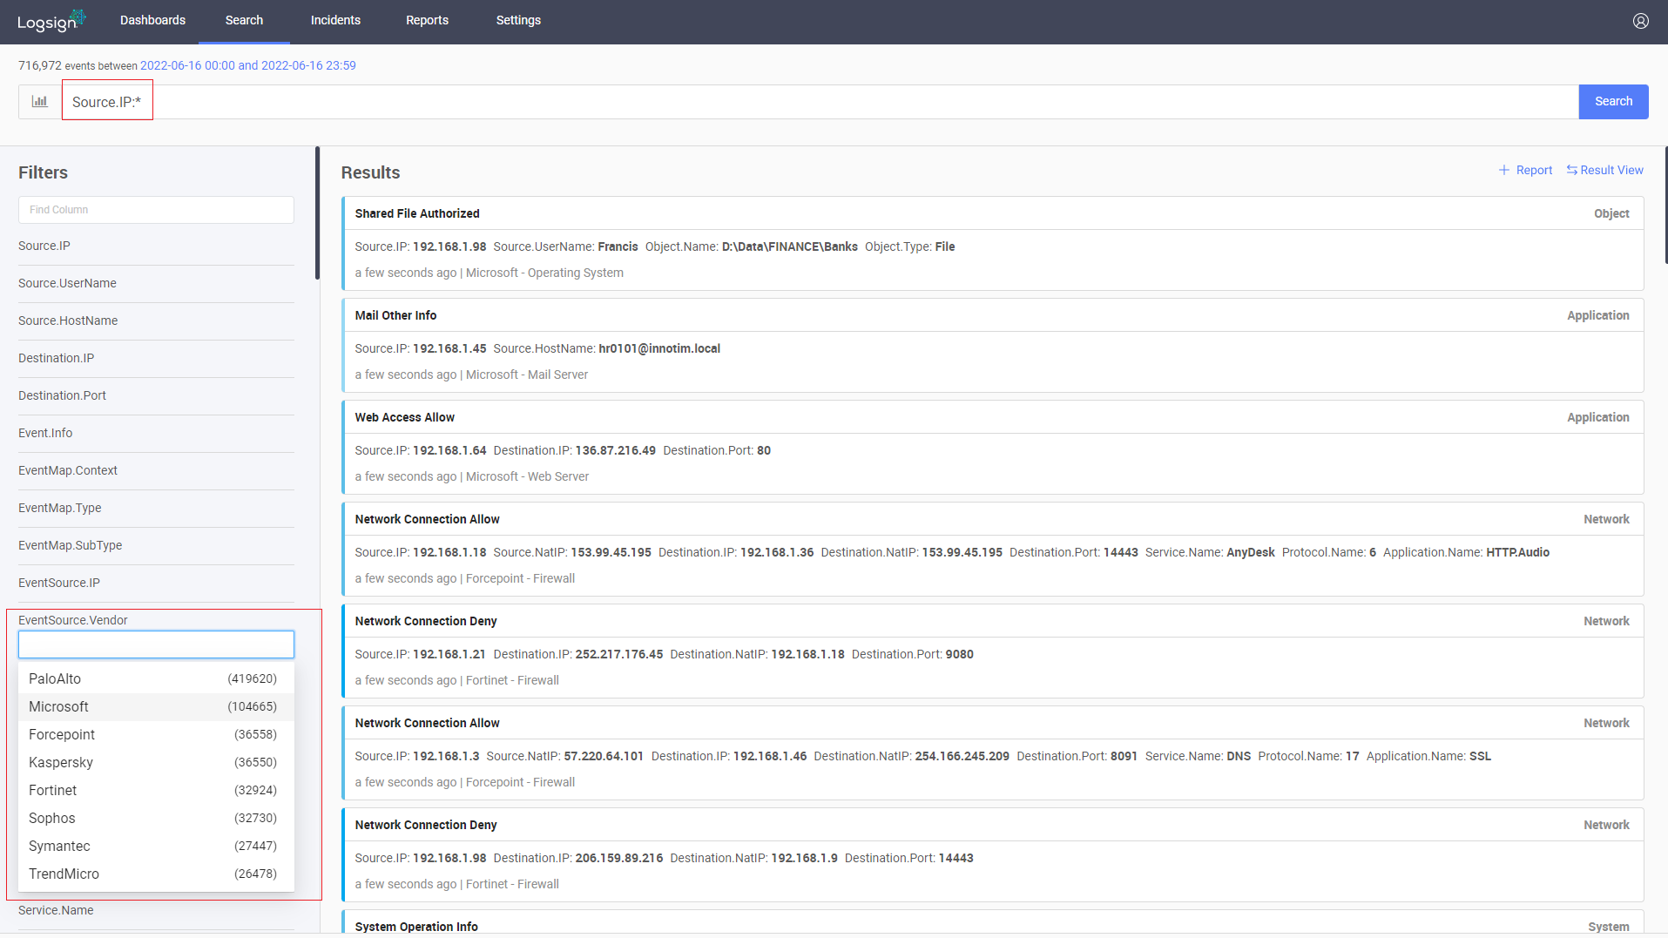Click destination IP 136.87.216.49
The height and width of the screenshot is (938, 1668).
(x=615, y=450)
